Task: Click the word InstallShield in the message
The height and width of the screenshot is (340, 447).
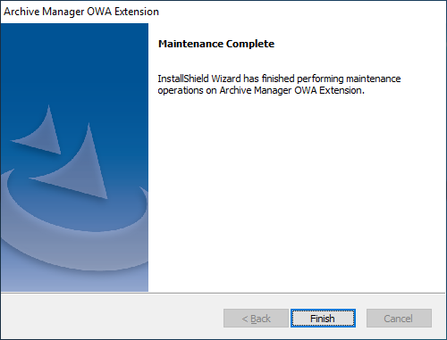Action: pos(183,79)
